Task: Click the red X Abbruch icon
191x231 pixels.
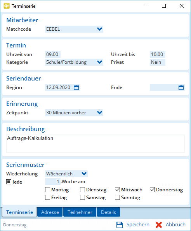Action: [159, 225]
